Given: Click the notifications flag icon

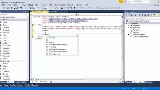Looking at the screenshot, I should click(121, 2).
